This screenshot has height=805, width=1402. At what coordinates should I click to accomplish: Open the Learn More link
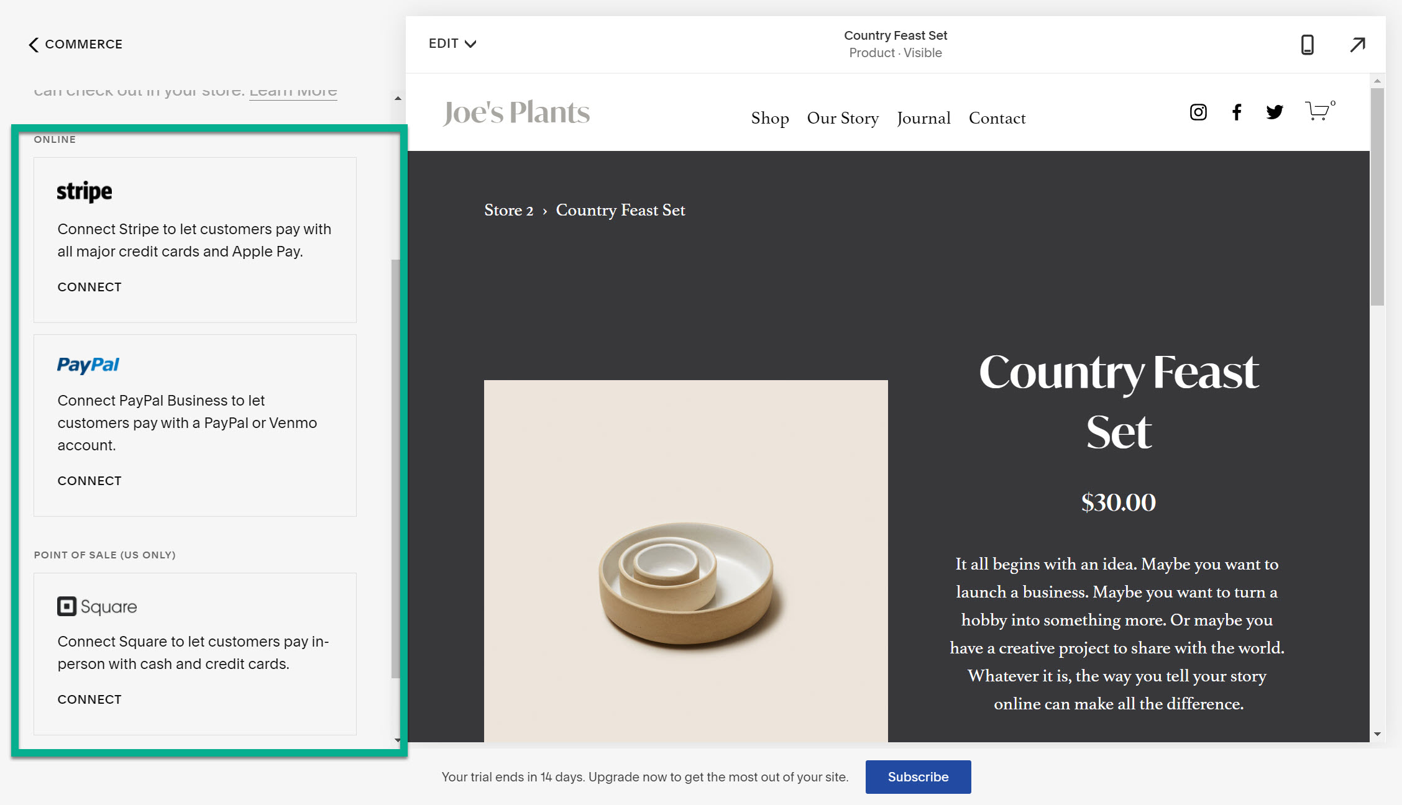(x=293, y=91)
